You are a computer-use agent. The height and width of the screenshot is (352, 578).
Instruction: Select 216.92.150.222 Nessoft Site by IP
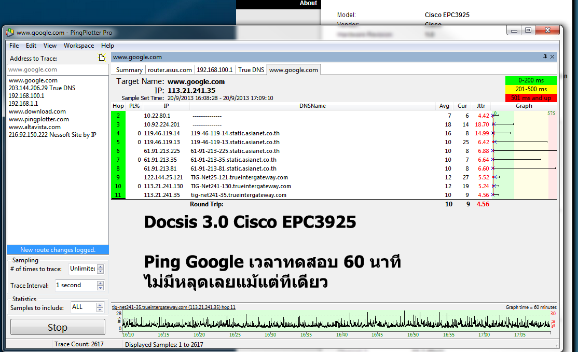pyautogui.click(x=52, y=135)
